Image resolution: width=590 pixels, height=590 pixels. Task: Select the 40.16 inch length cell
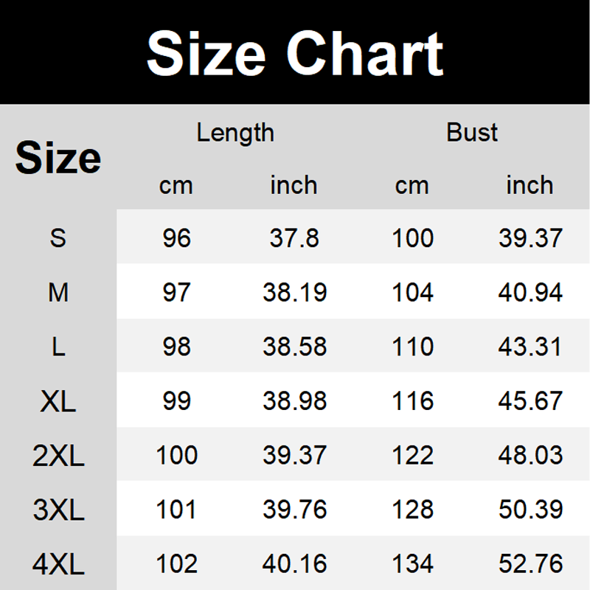pyautogui.click(x=294, y=564)
